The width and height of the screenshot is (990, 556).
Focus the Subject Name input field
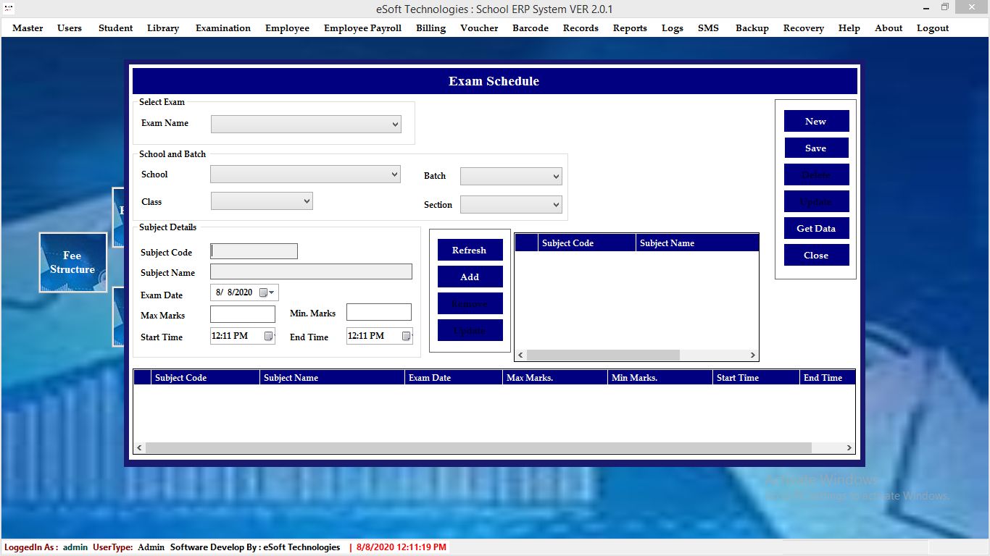coord(311,271)
